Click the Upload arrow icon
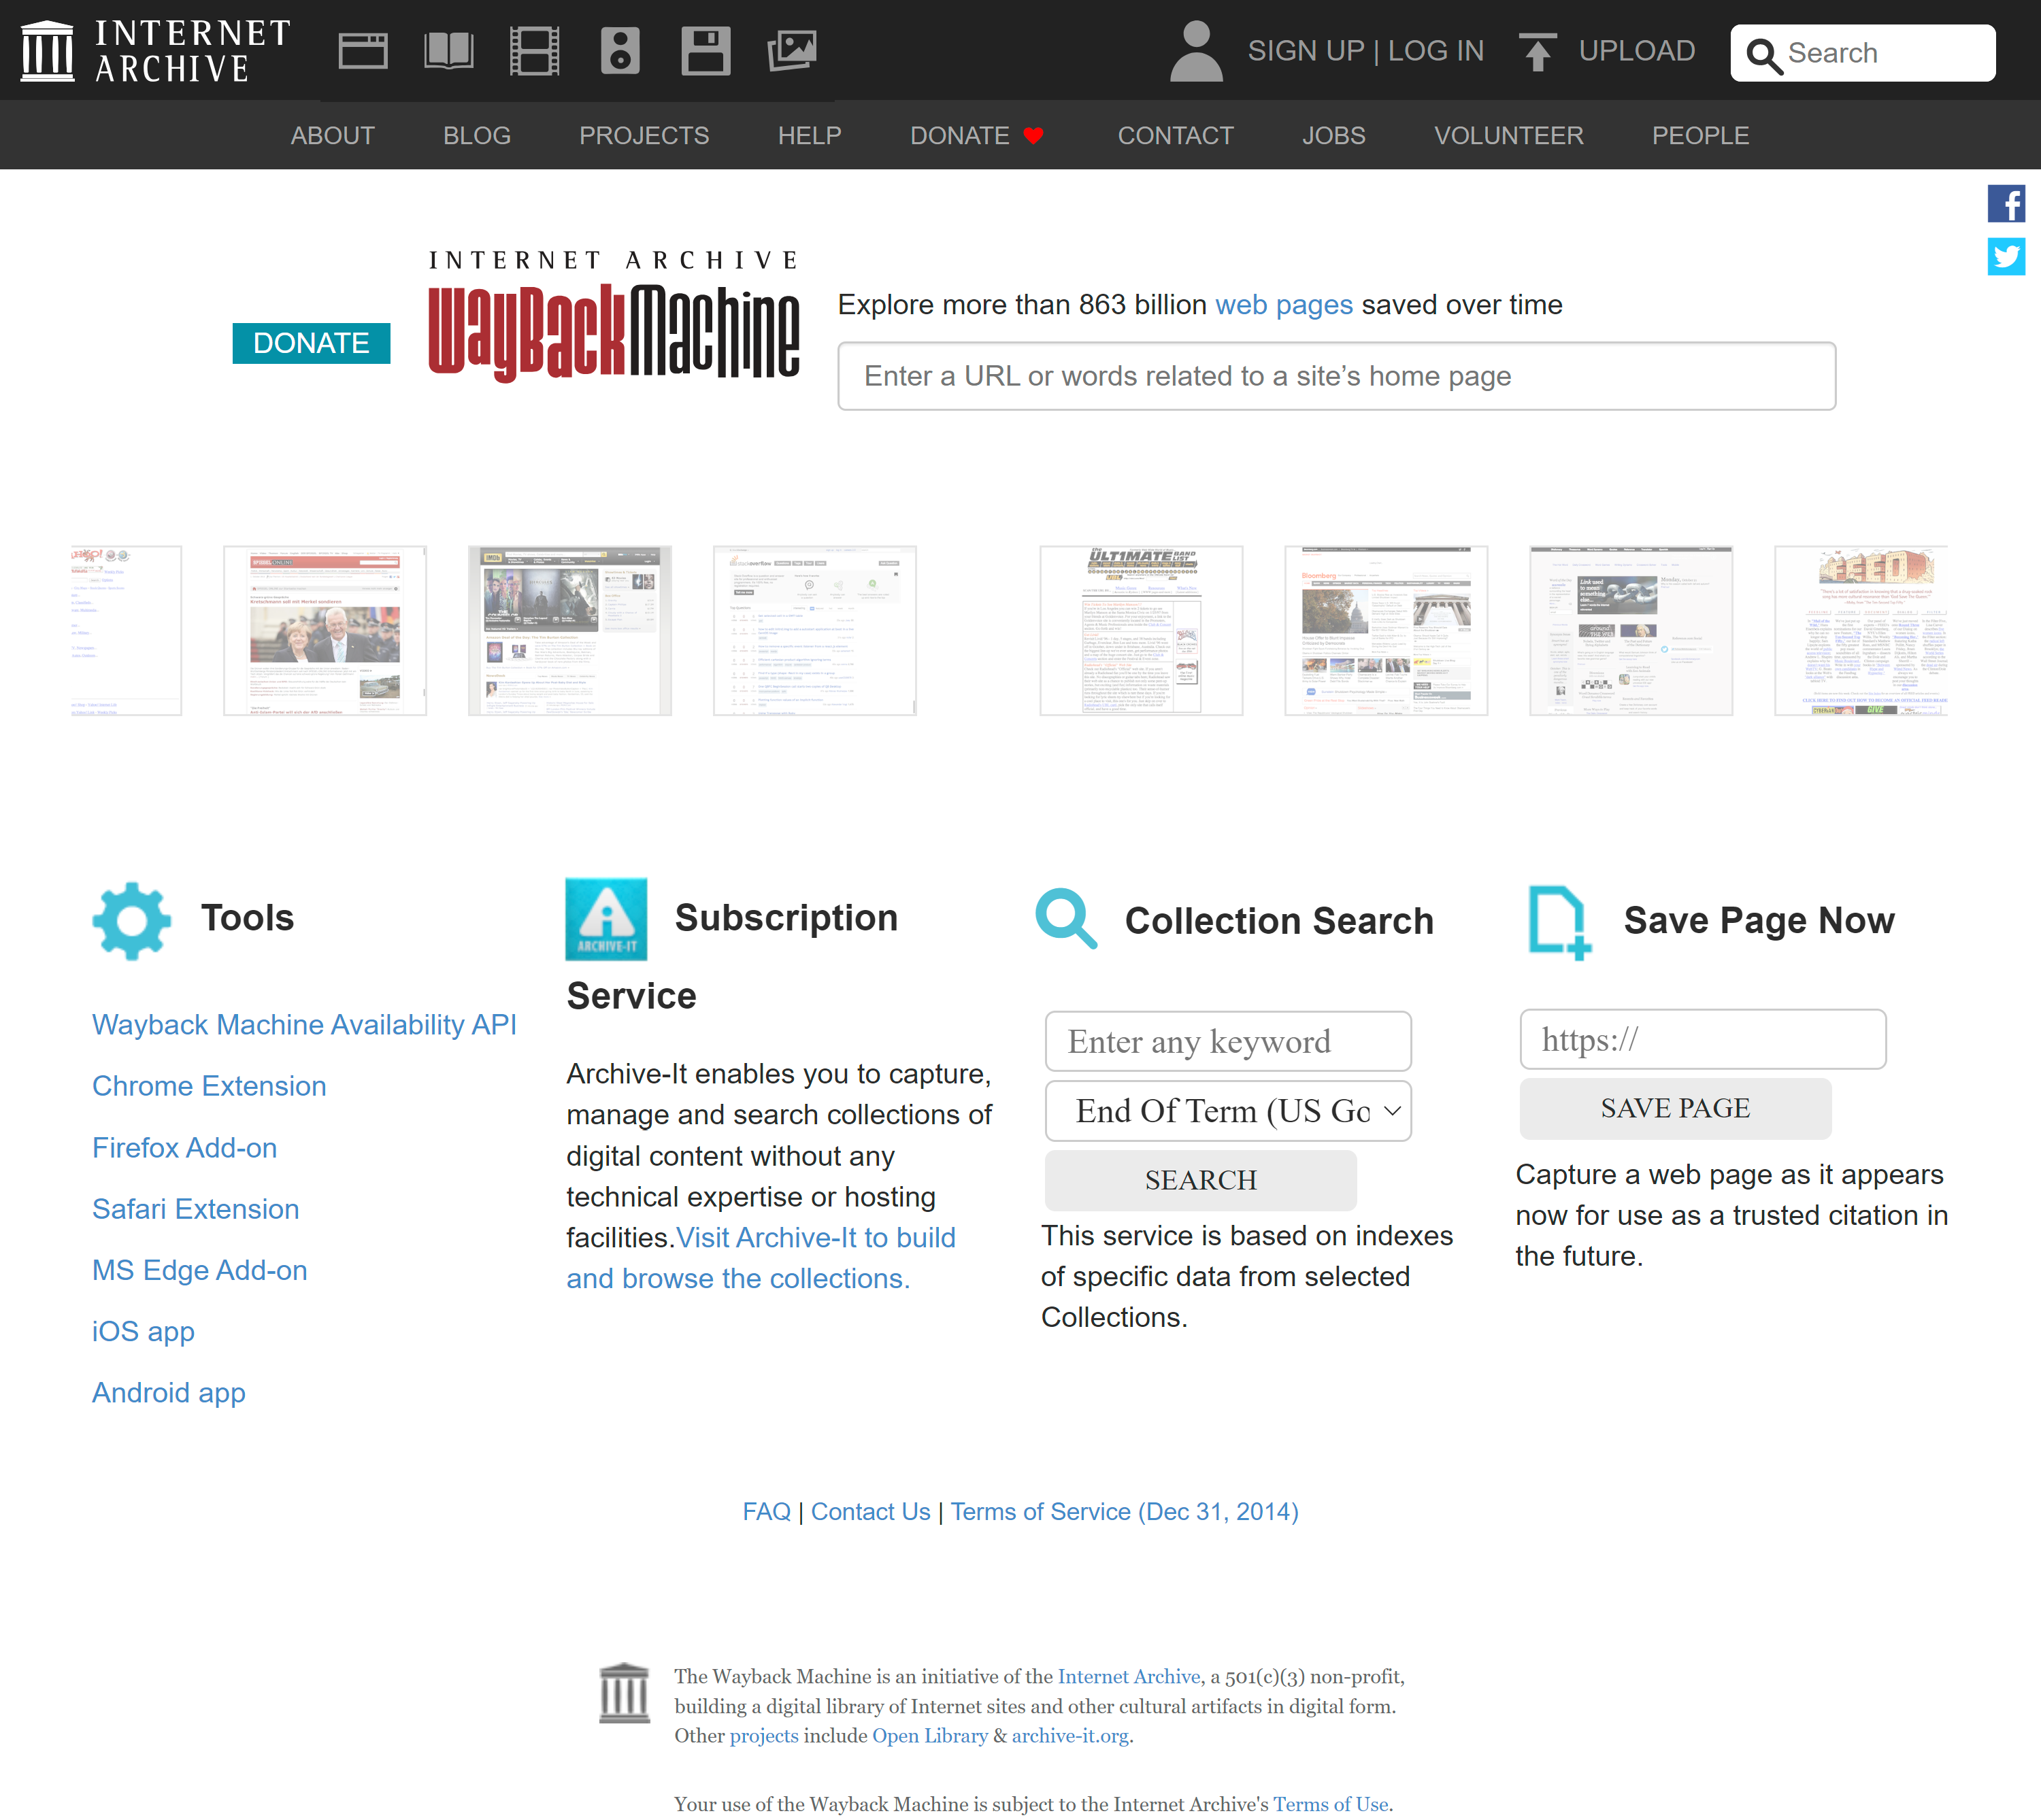The width and height of the screenshot is (2041, 1820). coord(1538,52)
